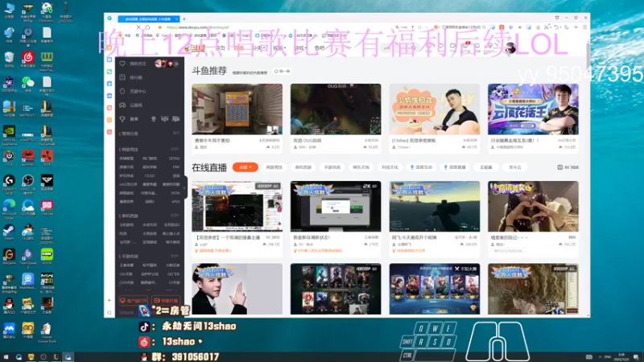Viewport: 644px width, 362px height.
Task: Click the Douyu logo in page header
Action: (195, 48)
